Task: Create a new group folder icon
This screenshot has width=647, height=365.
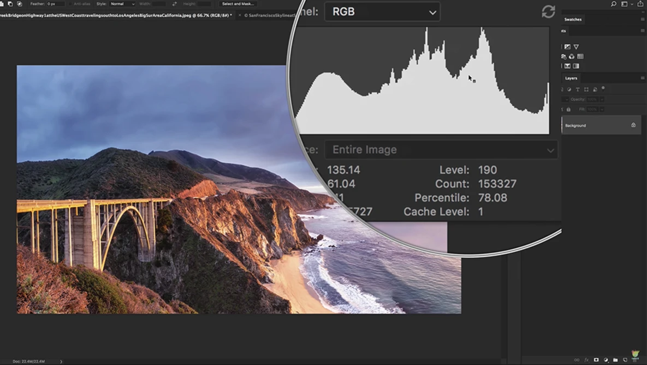Action: (615, 360)
